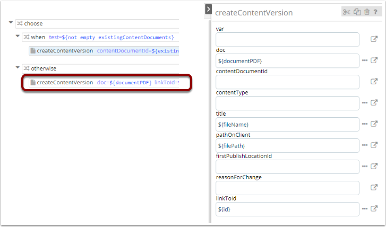Click the copy icon in createContentVersion header

[357, 12]
